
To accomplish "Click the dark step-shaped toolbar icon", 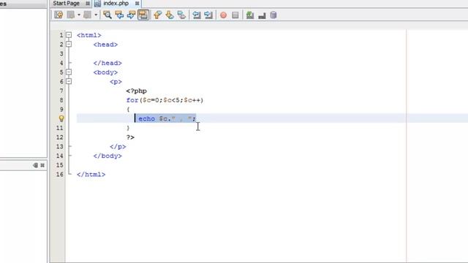I will (x=262, y=15).
